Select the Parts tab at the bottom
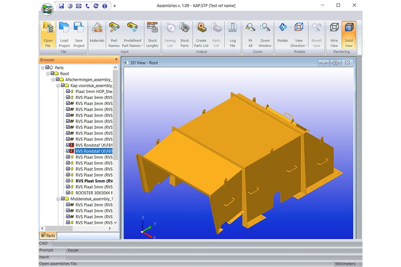 pyautogui.click(x=48, y=236)
